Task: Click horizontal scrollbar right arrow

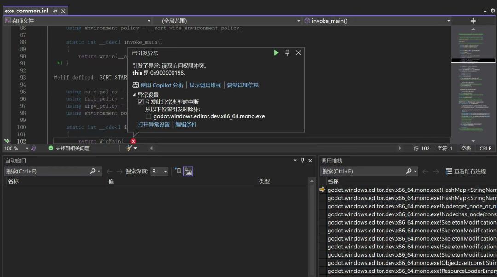Action: pyautogui.click(x=400, y=148)
